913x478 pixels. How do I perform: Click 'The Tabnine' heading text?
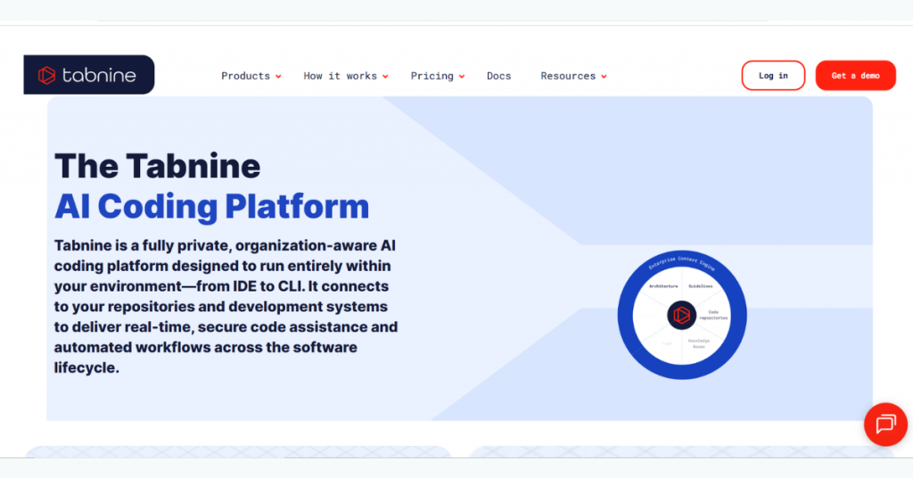pyautogui.click(x=157, y=166)
